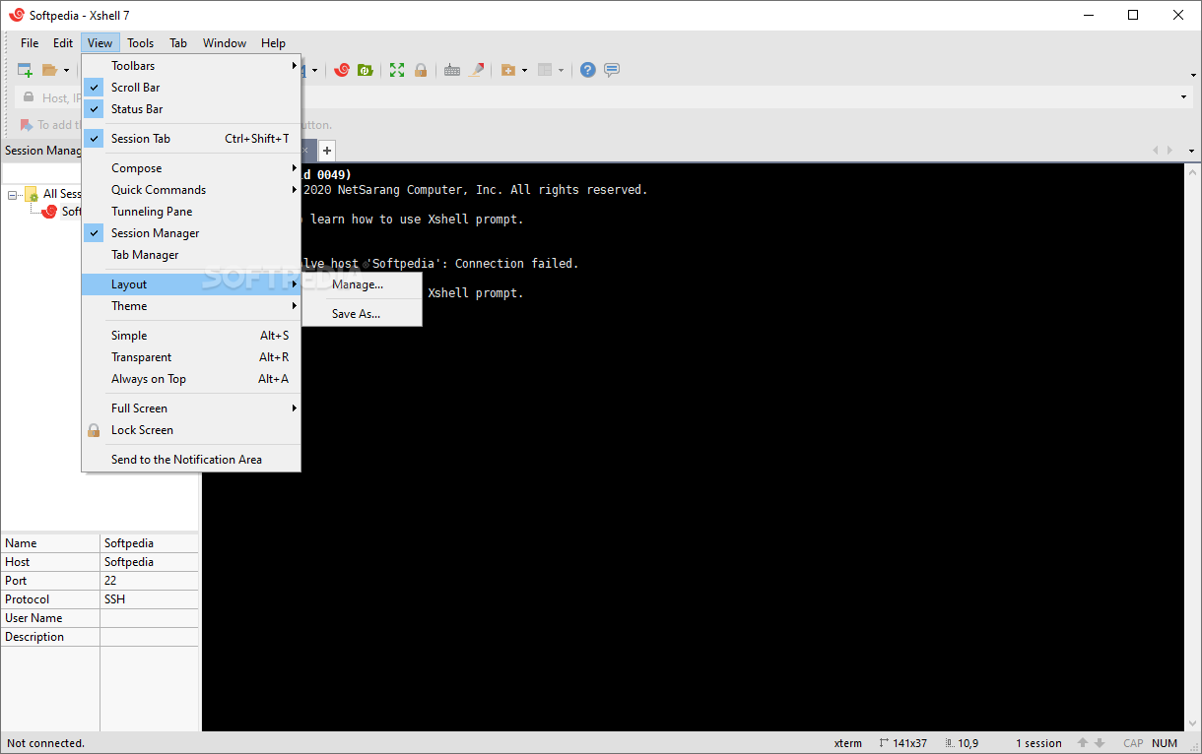This screenshot has height=754, width=1202.
Task: Open the Window menu
Action: [x=225, y=42]
